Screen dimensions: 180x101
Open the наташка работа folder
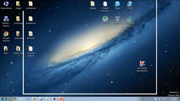click(31, 51)
